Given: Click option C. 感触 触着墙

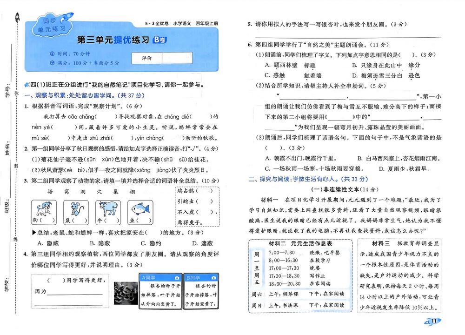Looking at the screenshot, I should click(x=293, y=76).
